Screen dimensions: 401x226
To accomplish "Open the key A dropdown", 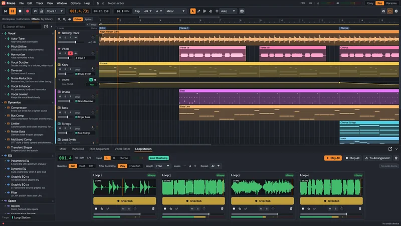I will click(159, 11).
